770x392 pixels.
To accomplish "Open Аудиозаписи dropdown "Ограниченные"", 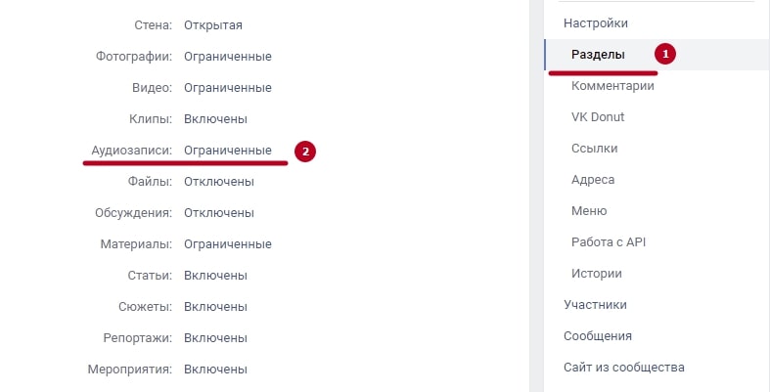I will pos(228,151).
